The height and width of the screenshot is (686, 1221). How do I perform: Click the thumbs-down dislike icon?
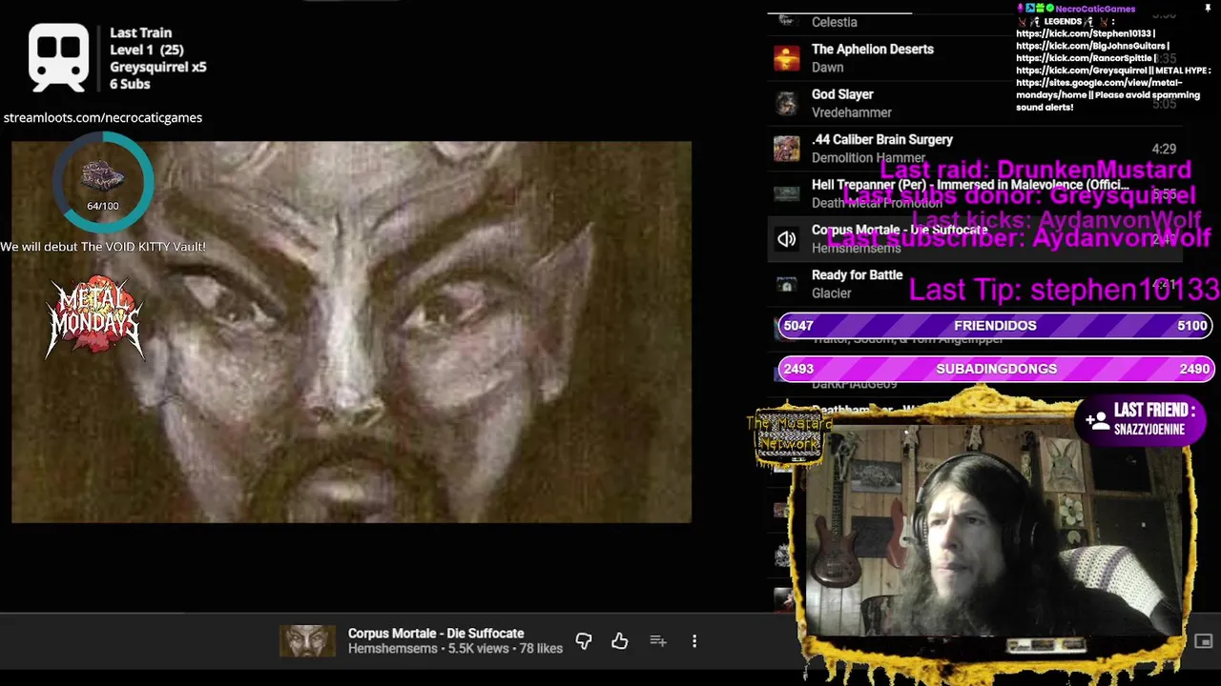[584, 641]
